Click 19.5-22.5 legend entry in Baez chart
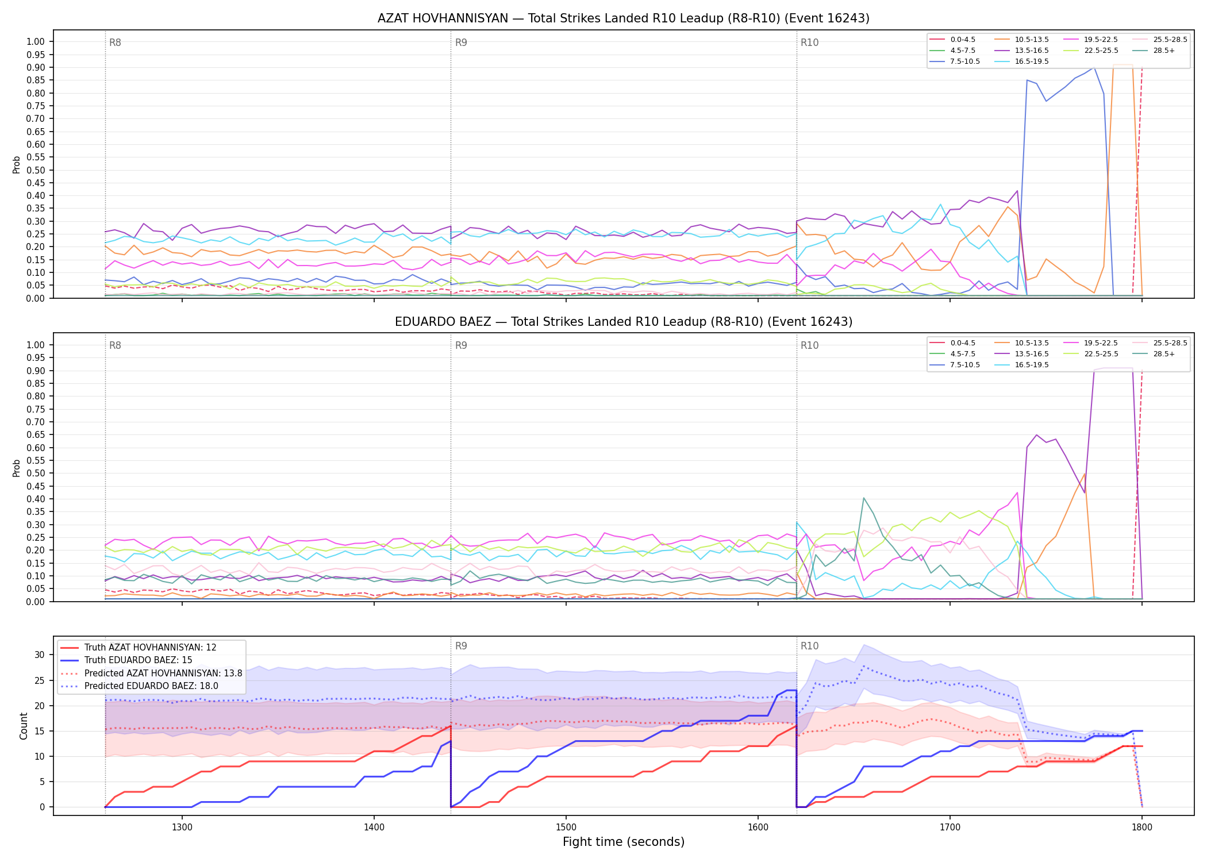1207x862 pixels. coord(1091,343)
